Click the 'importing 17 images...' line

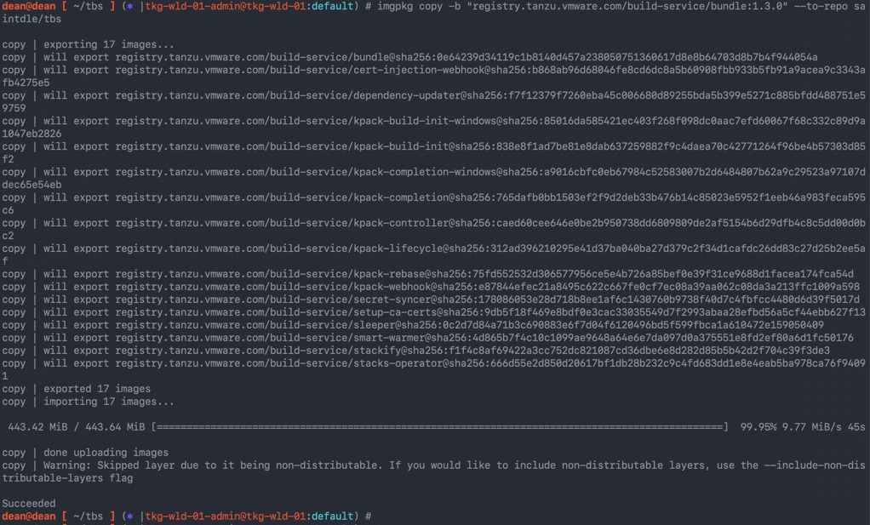88,402
